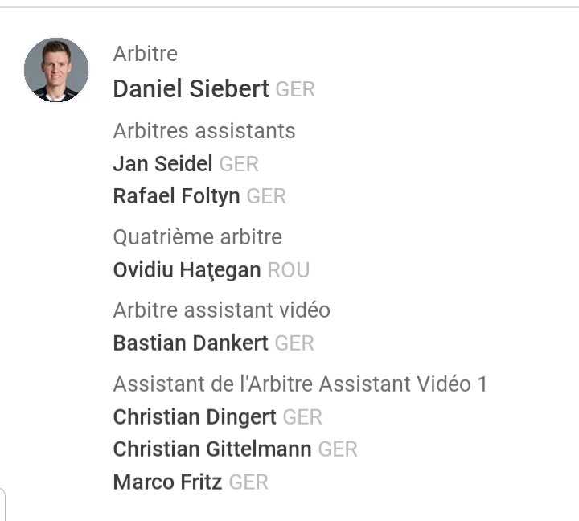Select 'Assistant de l'Arbitre Assistant Vidéo 1' heading
Image resolution: width=579 pixels, height=521 pixels.
tap(300, 384)
